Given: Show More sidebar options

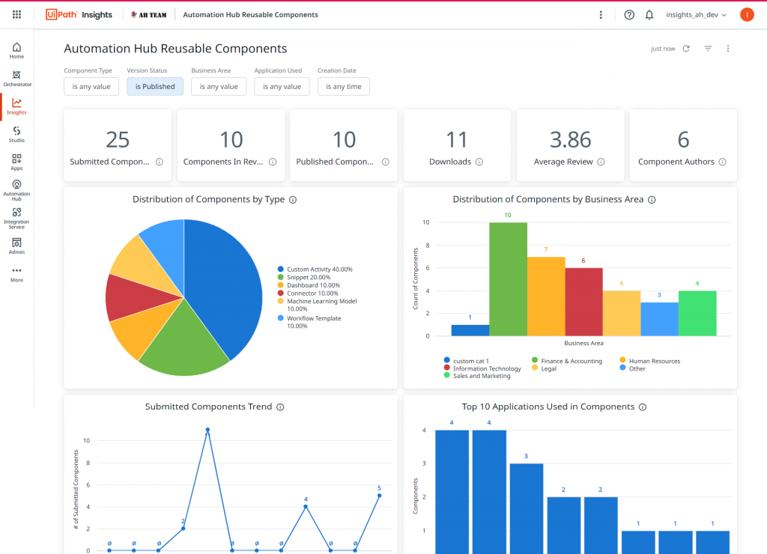Looking at the screenshot, I should pos(16,274).
